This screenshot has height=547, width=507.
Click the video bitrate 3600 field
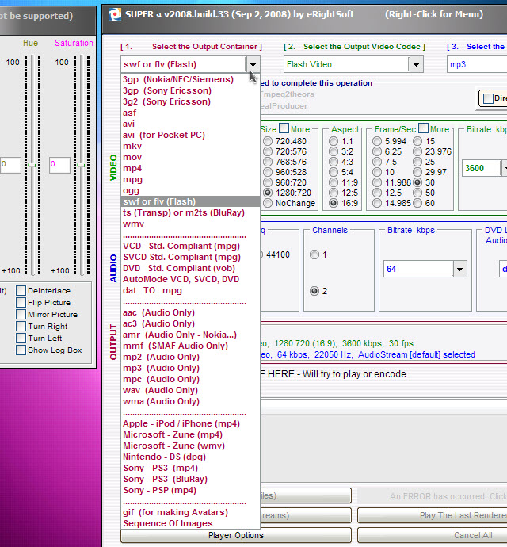click(481, 168)
